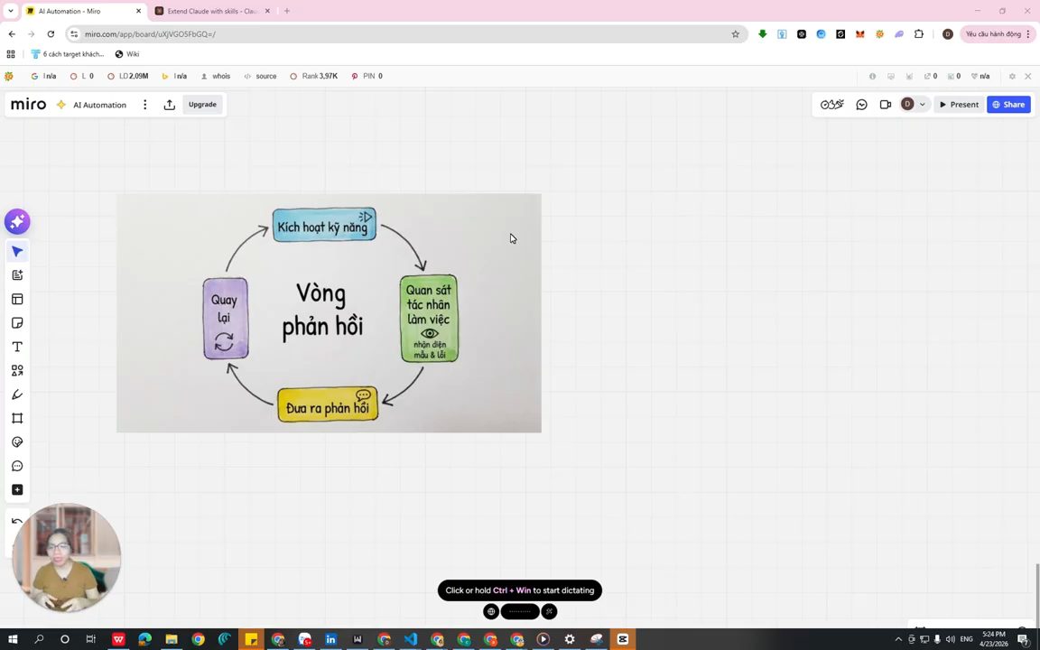The height and width of the screenshot is (650, 1040).
Task: Click the ENG input language indicator
Action: pyautogui.click(x=966, y=639)
